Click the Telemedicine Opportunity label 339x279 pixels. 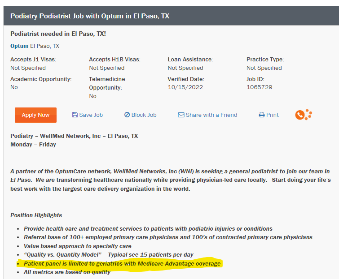107,83
